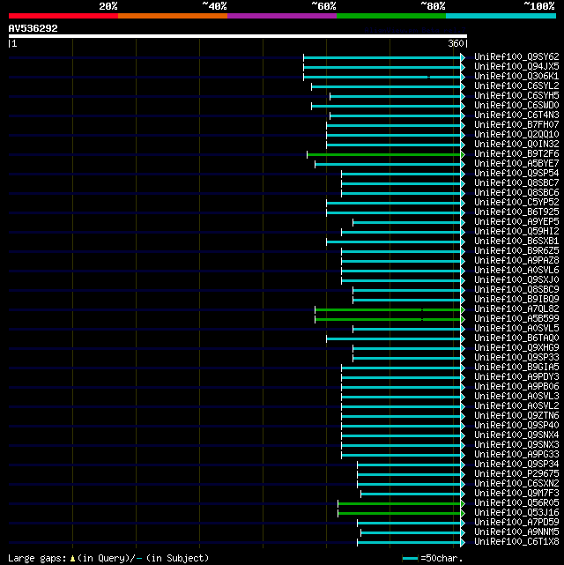Click the orange ~40% identity legend segment

coord(173,16)
